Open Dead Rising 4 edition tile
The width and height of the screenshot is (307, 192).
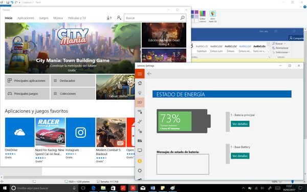pyautogui.click(x=164, y=35)
